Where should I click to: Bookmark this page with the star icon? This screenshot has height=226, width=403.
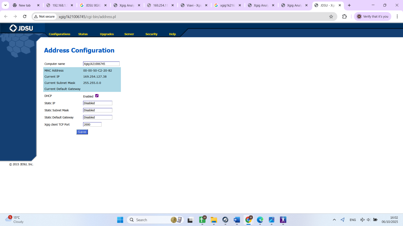(x=331, y=17)
